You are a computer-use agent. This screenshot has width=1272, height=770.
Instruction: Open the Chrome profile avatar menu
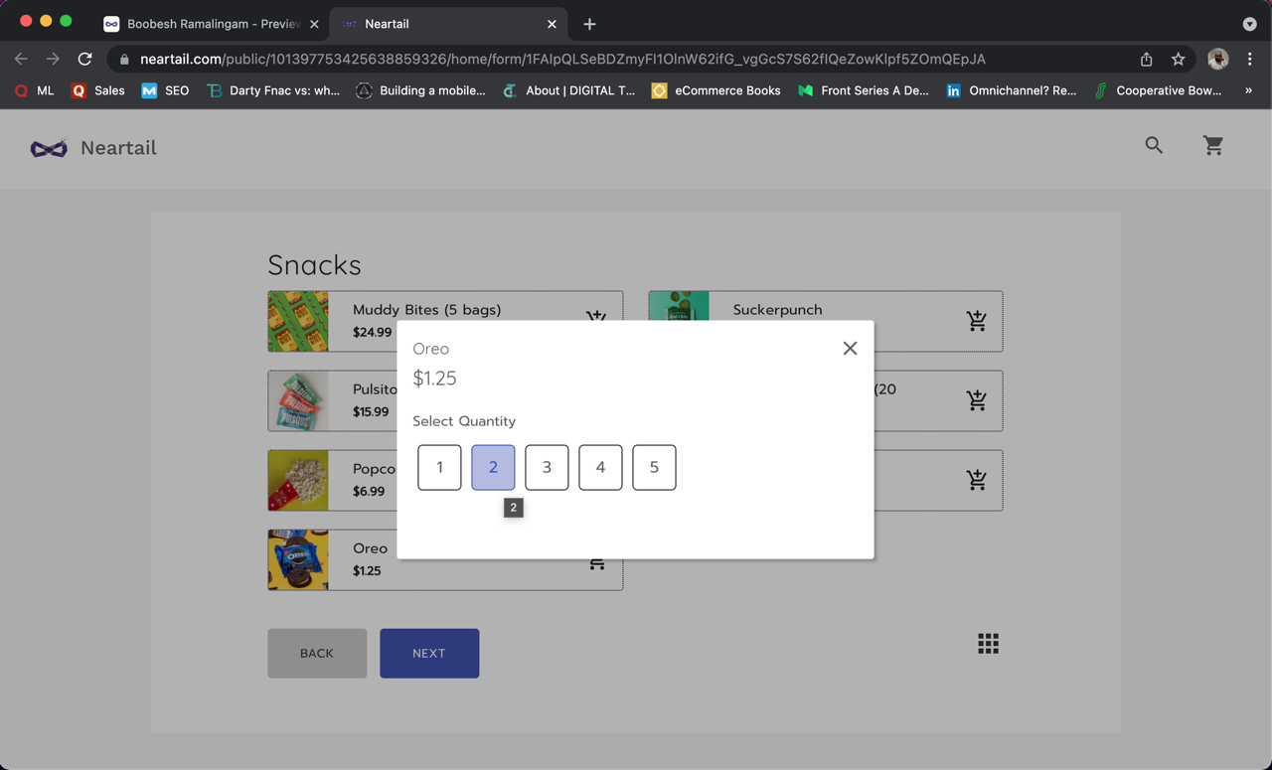[1217, 59]
